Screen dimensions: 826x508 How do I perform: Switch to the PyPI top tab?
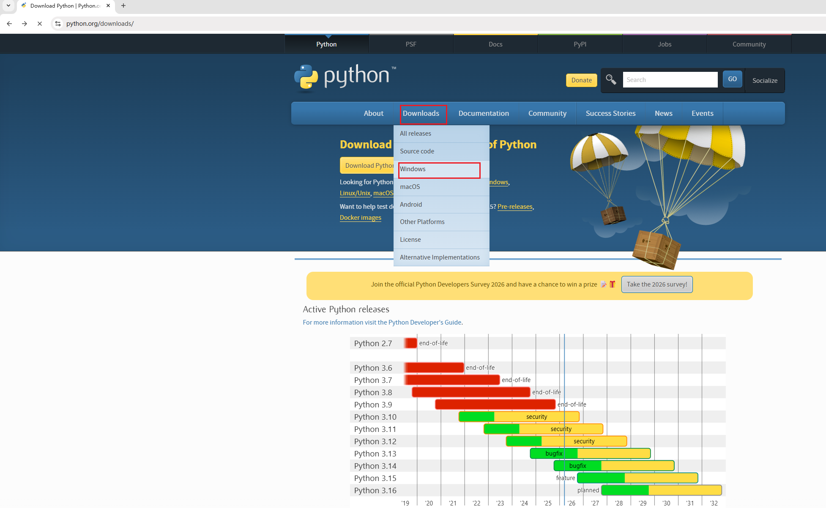[580, 44]
